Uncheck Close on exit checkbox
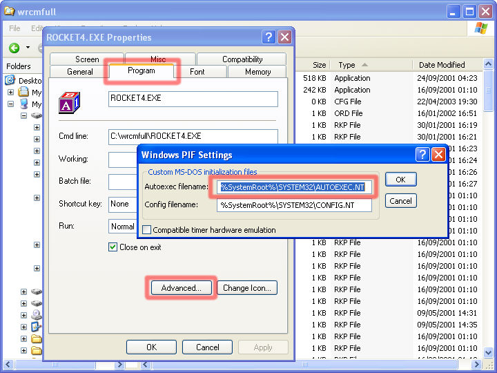The image size is (497, 373). coord(113,247)
